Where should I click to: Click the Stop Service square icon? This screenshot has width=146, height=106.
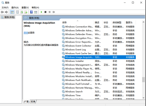(x=45, y=12)
